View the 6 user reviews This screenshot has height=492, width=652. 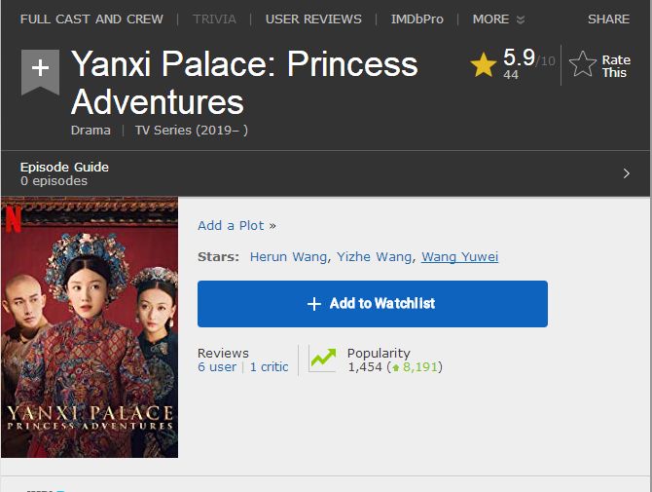[x=217, y=367]
